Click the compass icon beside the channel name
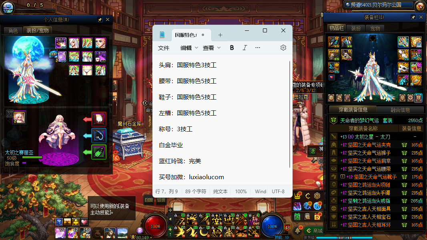 pos(419,6)
